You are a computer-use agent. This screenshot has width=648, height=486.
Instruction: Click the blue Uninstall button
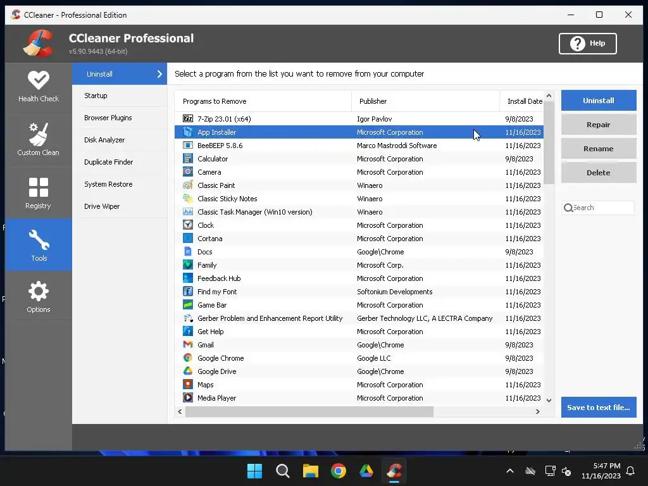[599, 101]
